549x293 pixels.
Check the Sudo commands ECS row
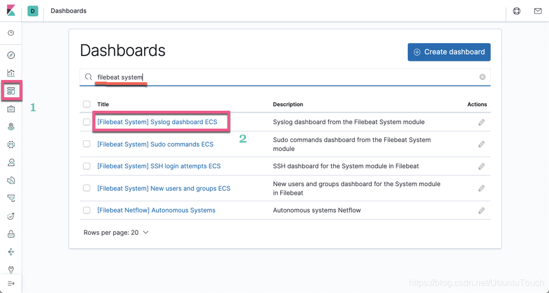(x=87, y=144)
